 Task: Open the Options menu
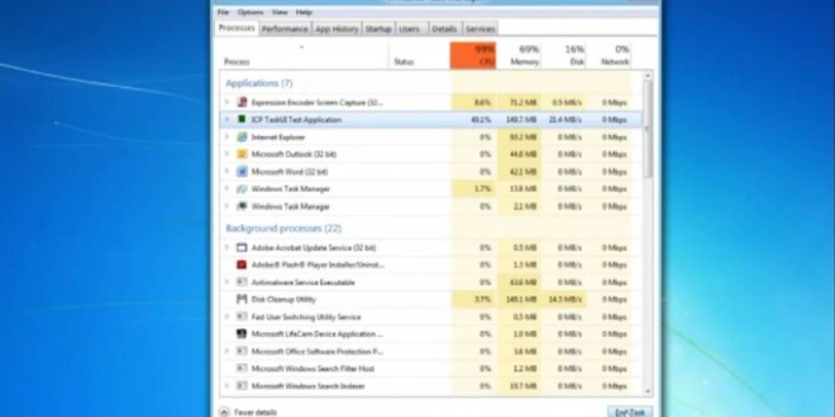click(x=250, y=13)
